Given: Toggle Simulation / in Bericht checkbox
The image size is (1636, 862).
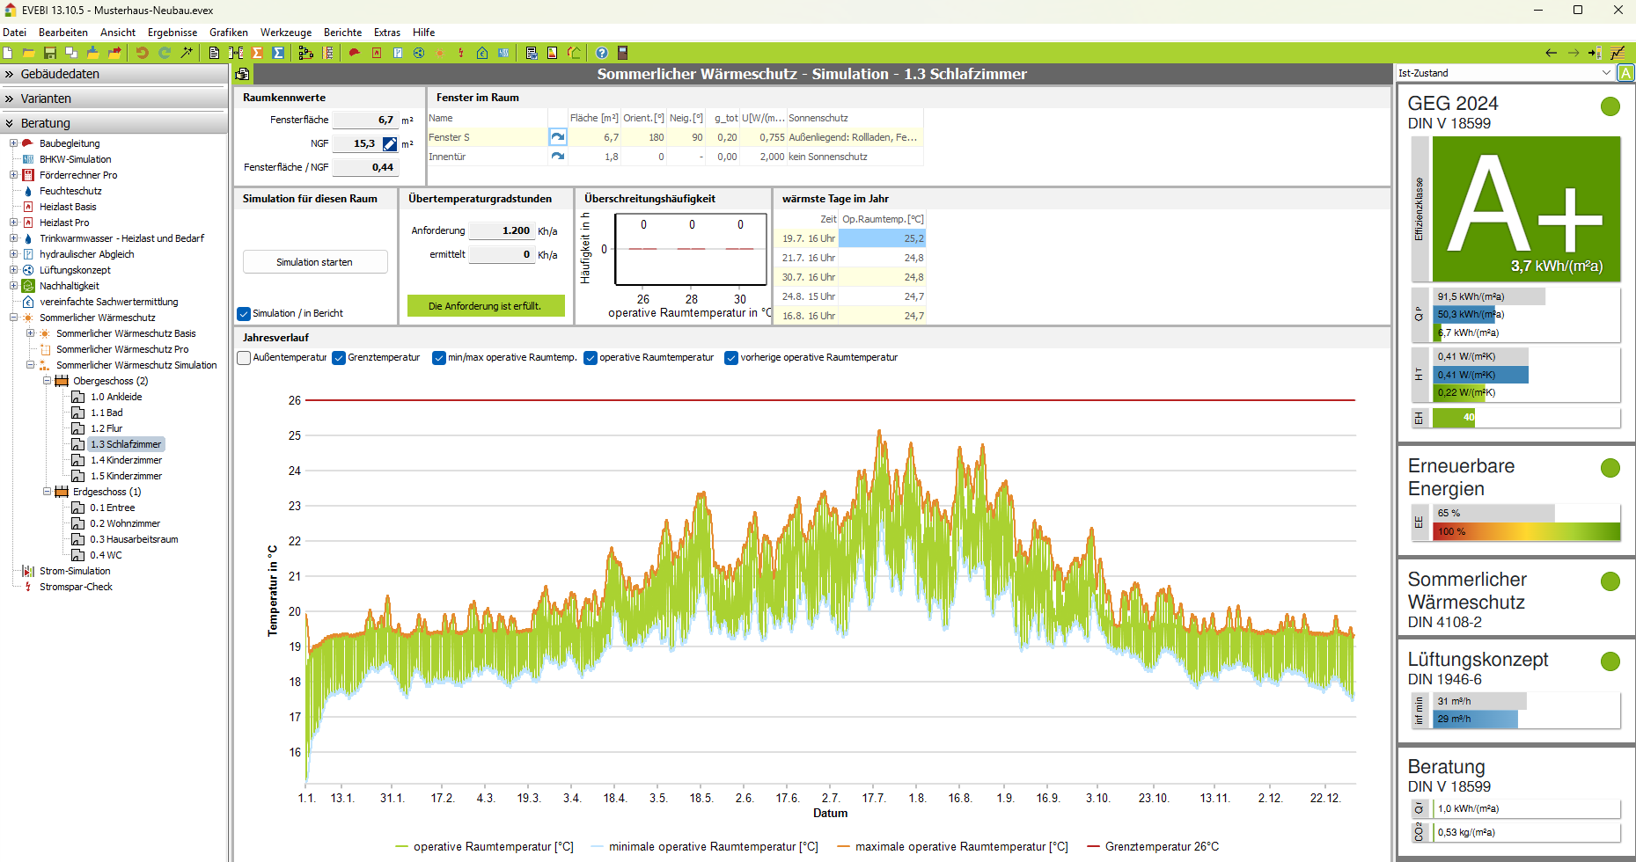Looking at the screenshot, I should pyautogui.click(x=245, y=314).
